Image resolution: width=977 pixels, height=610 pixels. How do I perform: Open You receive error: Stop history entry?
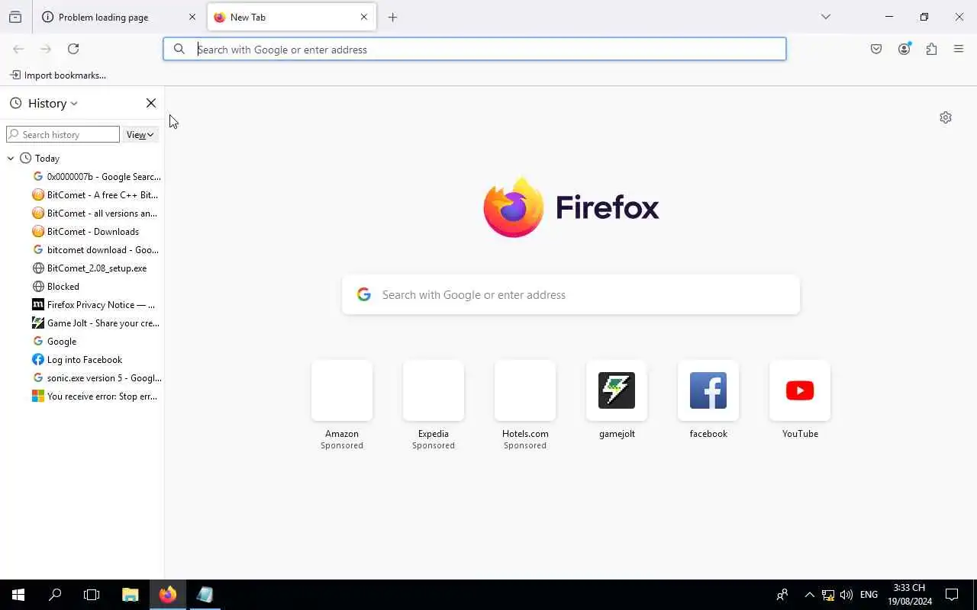pos(95,396)
